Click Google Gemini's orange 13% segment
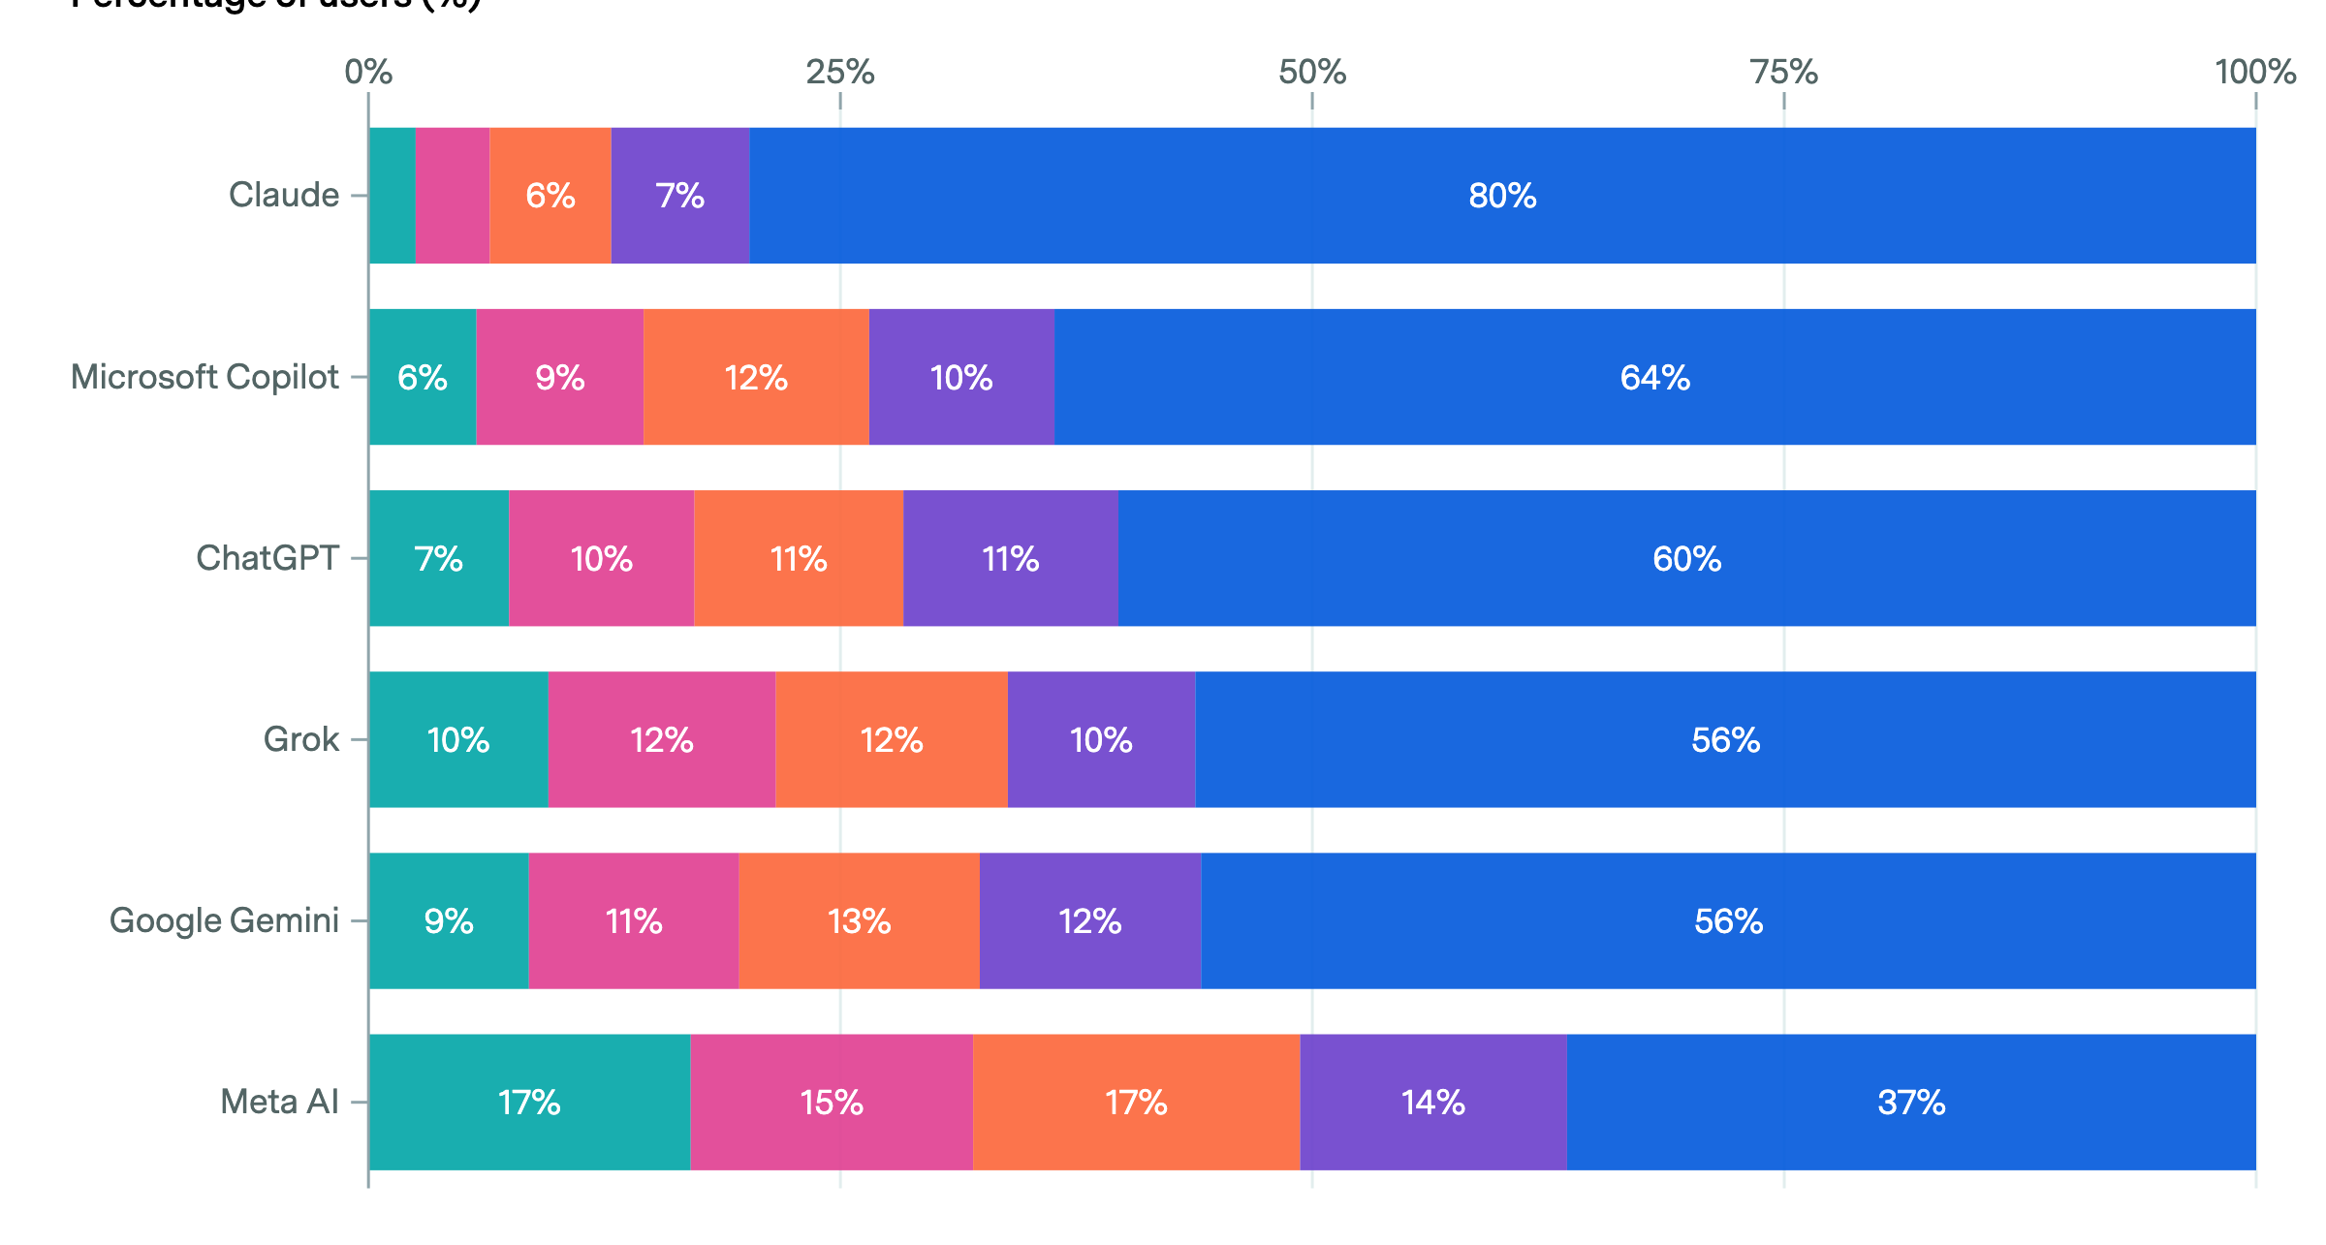The image size is (2326, 1245). [859, 920]
